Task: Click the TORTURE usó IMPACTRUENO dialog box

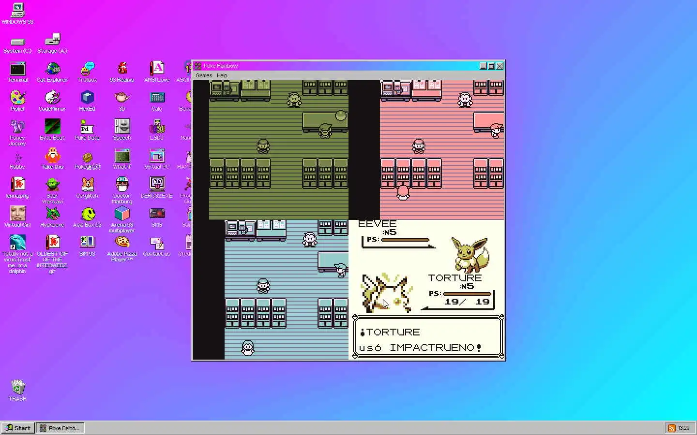Action: point(428,337)
